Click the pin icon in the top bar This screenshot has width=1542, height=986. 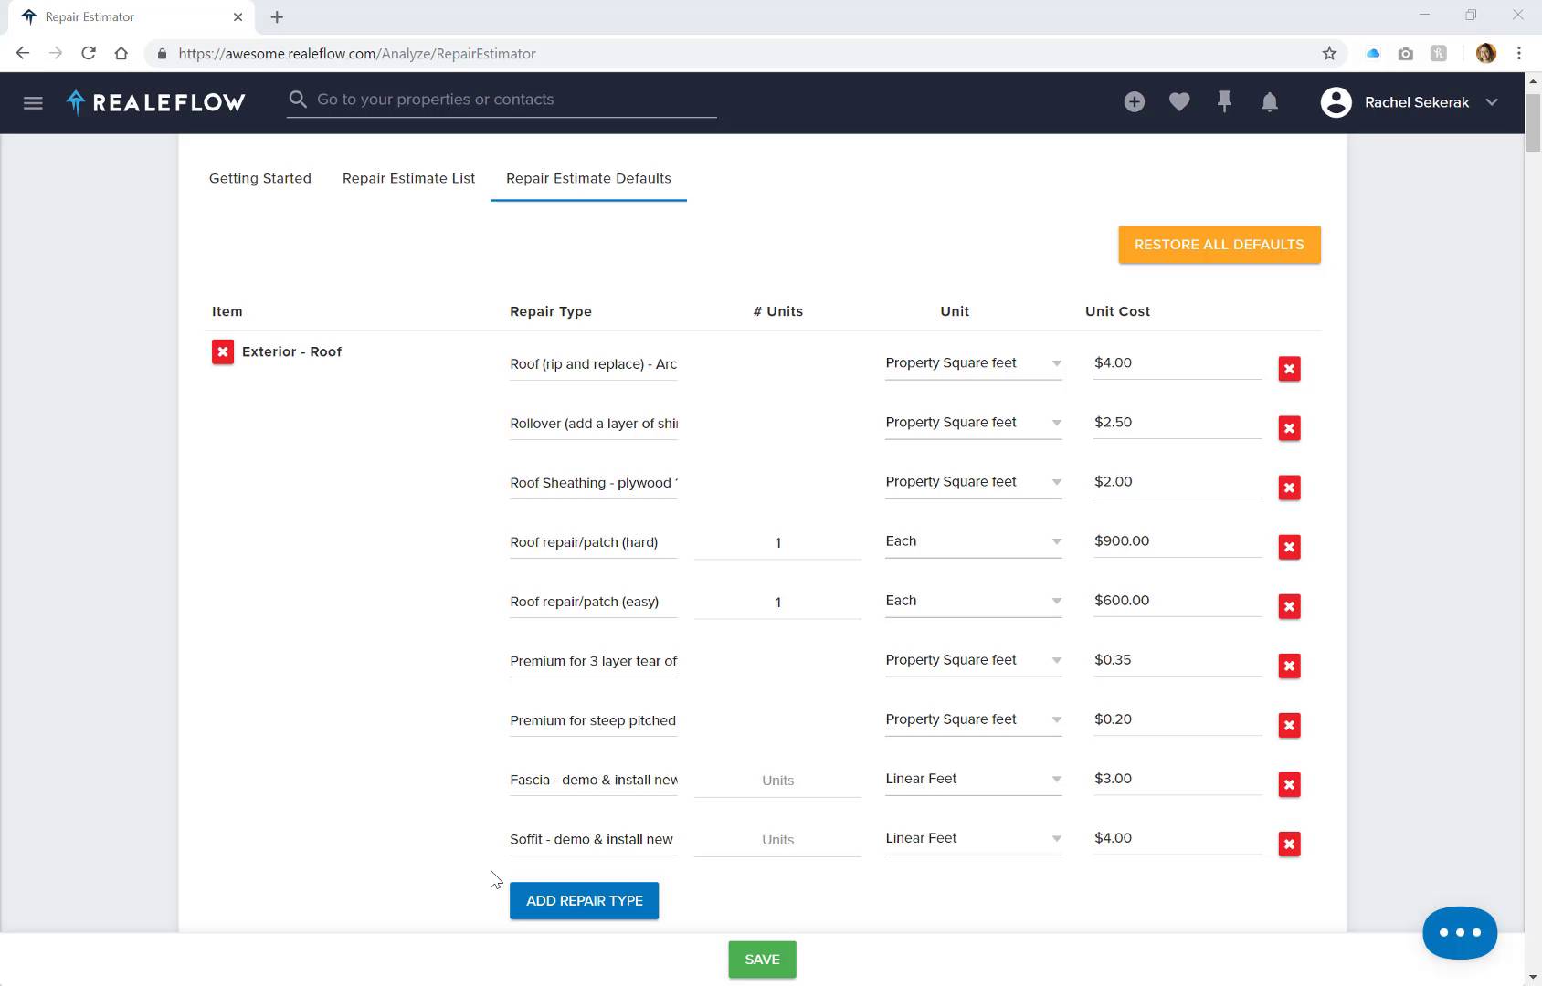tap(1224, 102)
